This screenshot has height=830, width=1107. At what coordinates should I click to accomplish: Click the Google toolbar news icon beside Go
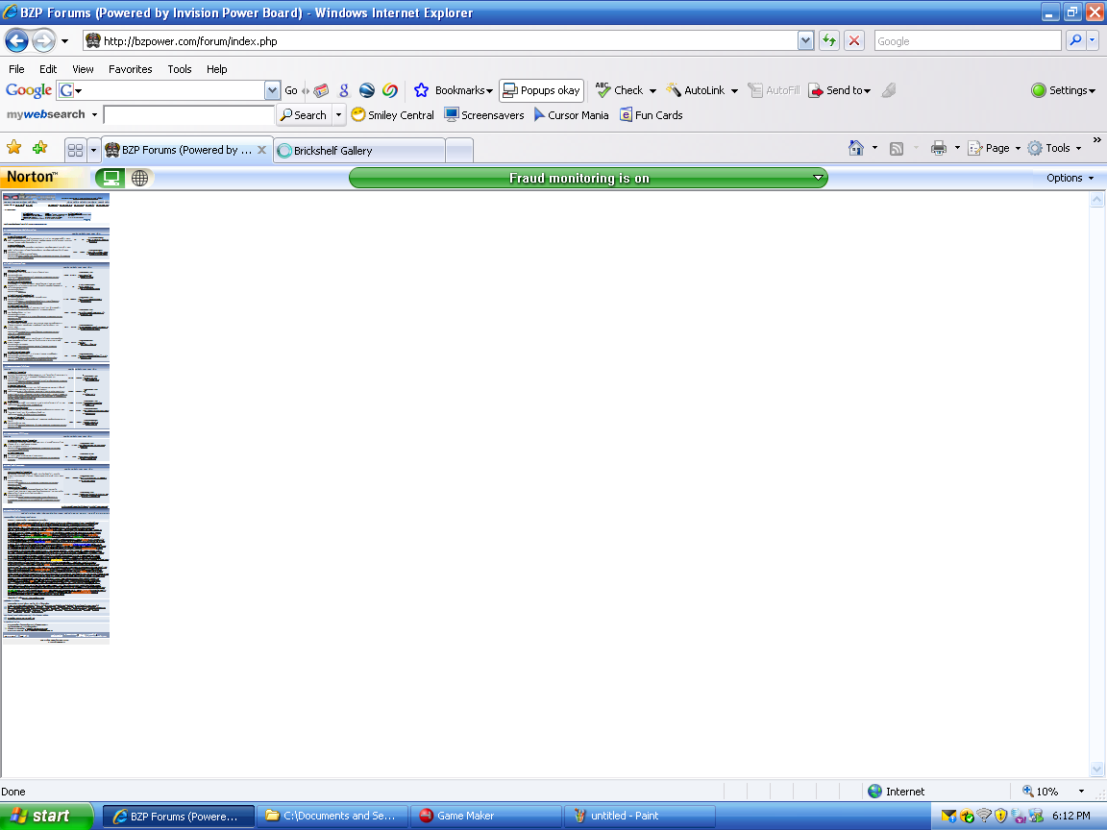coord(321,90)
